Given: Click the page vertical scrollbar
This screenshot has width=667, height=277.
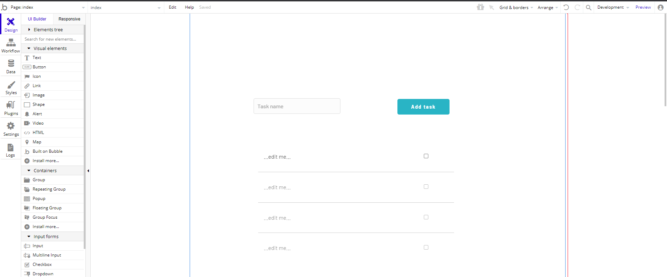Looking at the screenshot, I should click(x=665, y=60).
